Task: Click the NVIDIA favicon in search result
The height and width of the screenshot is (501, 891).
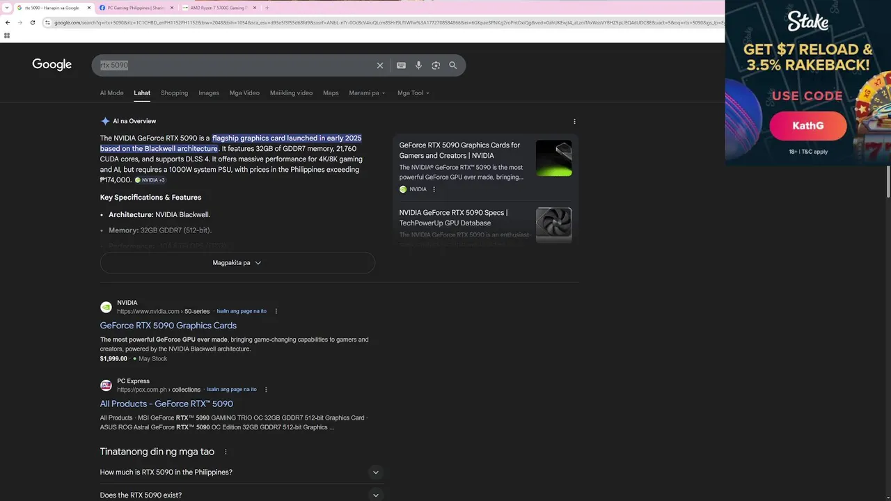Action: [106, 307]
